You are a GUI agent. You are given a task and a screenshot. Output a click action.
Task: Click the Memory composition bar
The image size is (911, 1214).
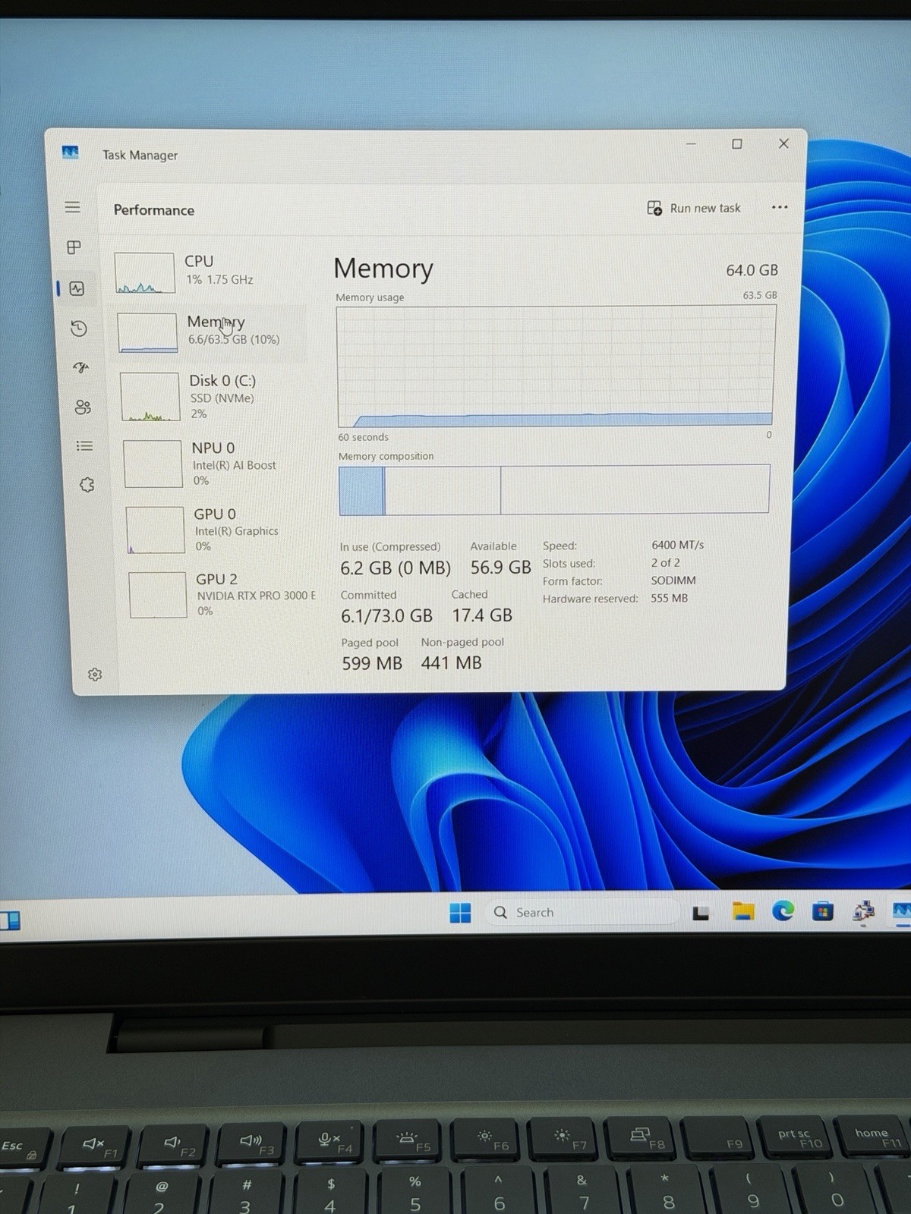[554, 490]
